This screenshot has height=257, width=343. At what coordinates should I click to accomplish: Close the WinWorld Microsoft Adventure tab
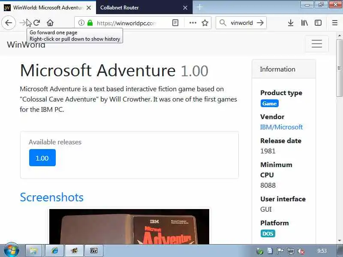(x=89, y=8)
